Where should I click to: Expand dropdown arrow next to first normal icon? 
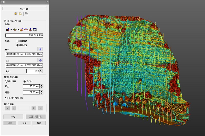coord(11,30)
